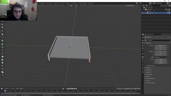
Task: Toggle snapping magnet in viewport header
Action: tap(71, 6)
